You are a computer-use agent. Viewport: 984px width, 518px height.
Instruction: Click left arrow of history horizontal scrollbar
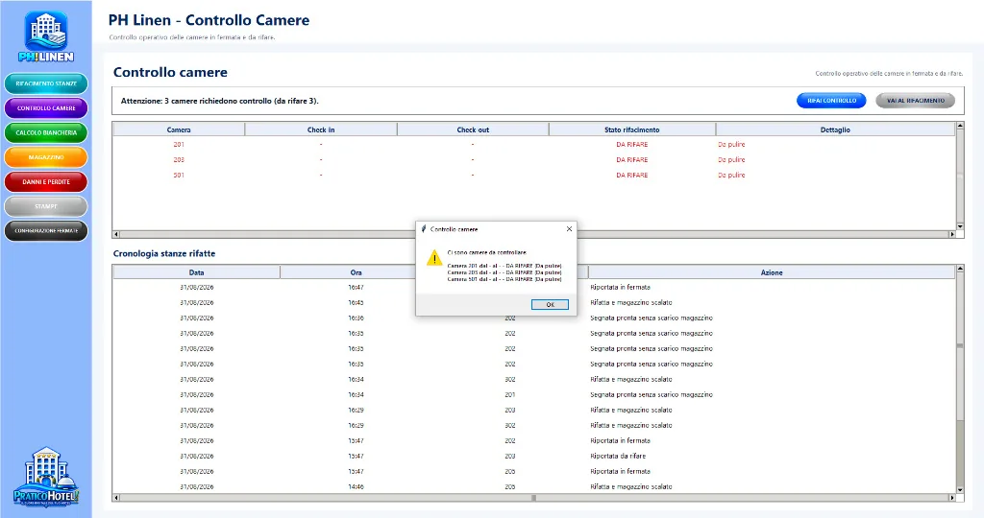click(116, 498)
